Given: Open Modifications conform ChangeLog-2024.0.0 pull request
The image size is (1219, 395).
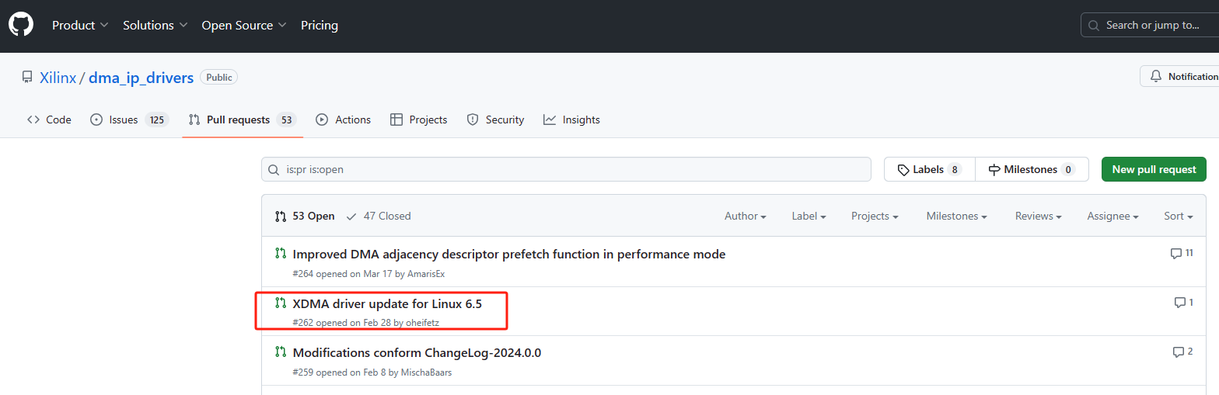Looking at the screenshot, I should click(x=417, y=352).
